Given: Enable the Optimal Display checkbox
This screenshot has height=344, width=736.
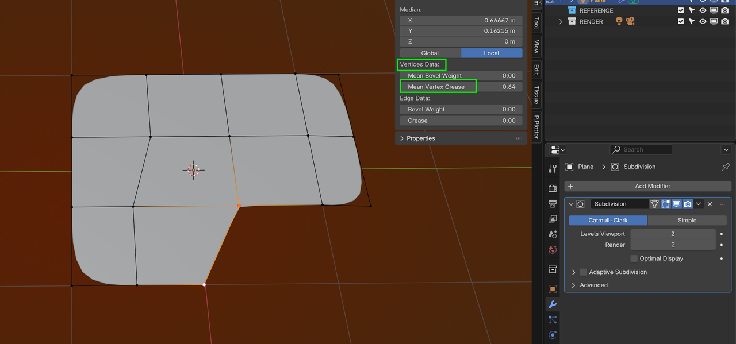Looking at the screenshot, I should click(634, 258).
